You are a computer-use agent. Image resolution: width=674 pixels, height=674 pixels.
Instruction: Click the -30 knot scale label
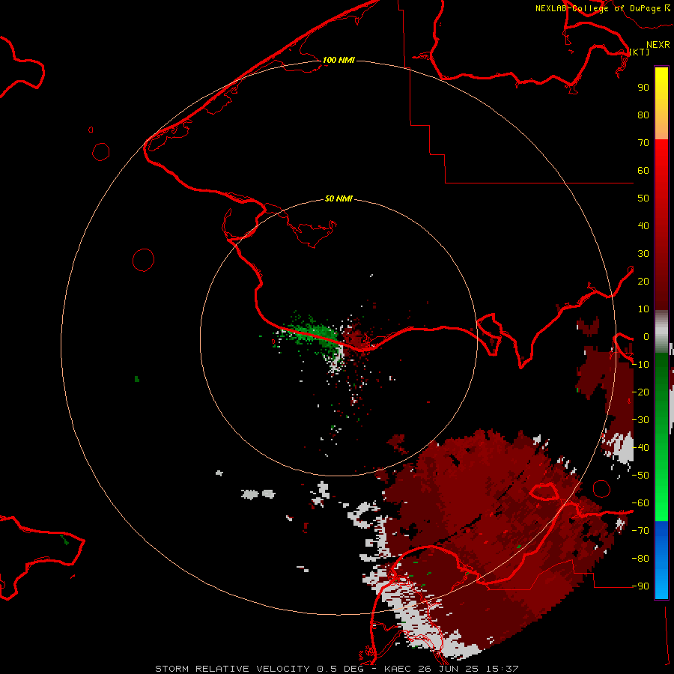(641, 420)
